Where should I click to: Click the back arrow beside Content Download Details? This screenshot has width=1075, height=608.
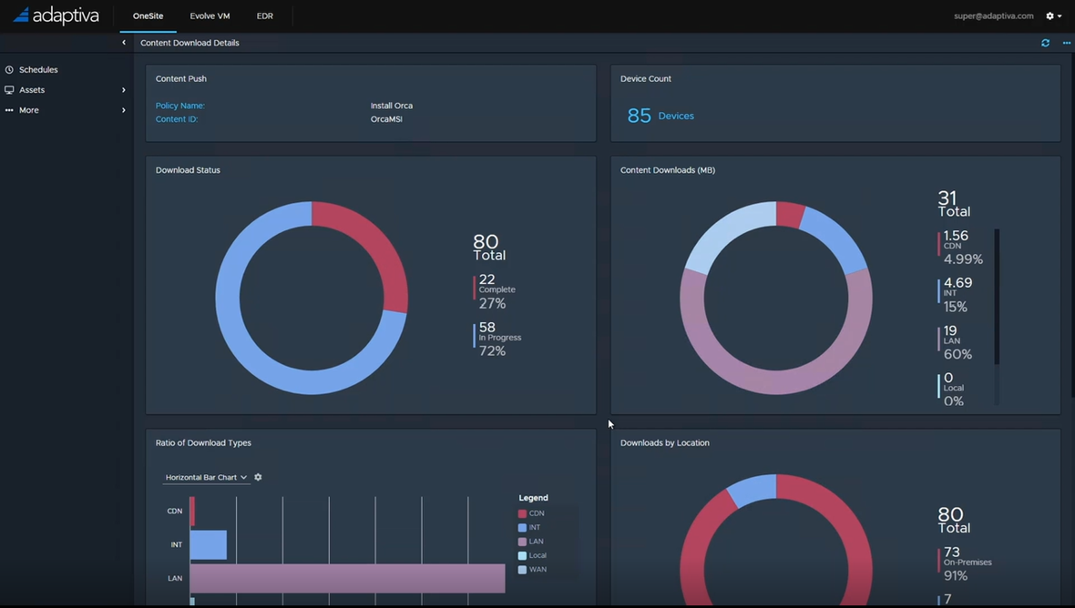point(123,42)
